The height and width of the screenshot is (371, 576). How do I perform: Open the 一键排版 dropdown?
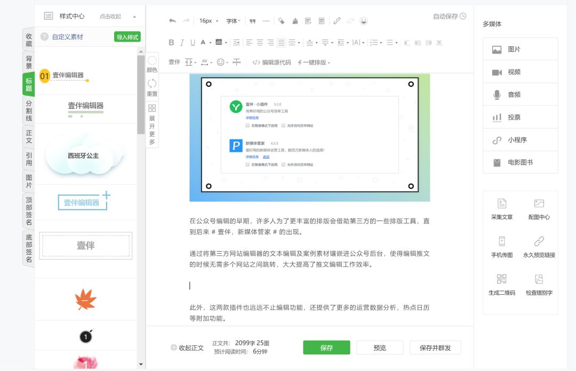coord(314,62)
